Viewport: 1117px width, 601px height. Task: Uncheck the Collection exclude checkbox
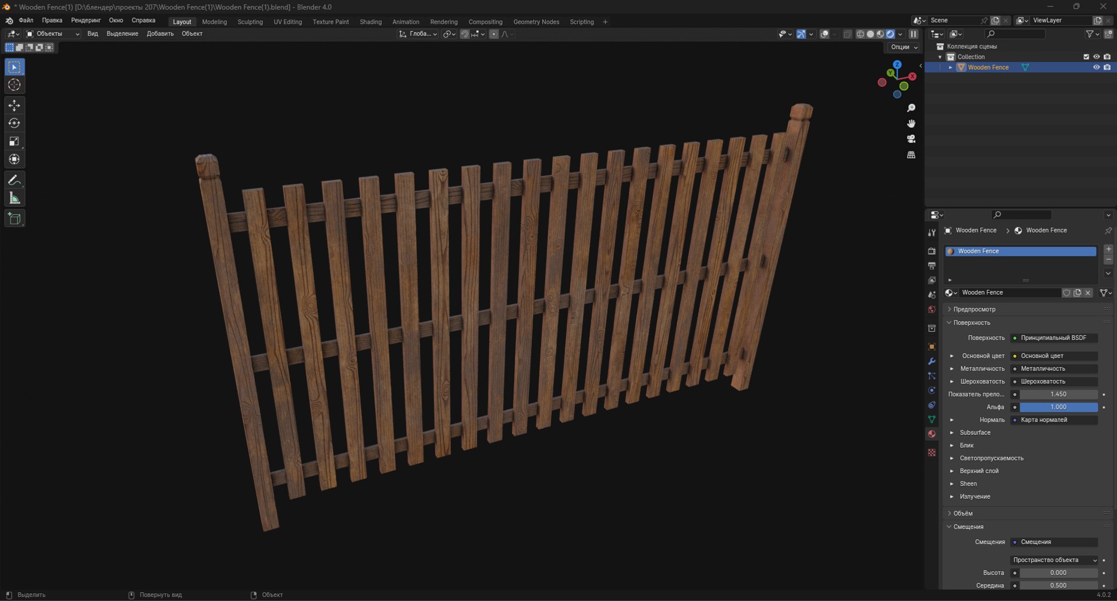(x=1086, y=57)
